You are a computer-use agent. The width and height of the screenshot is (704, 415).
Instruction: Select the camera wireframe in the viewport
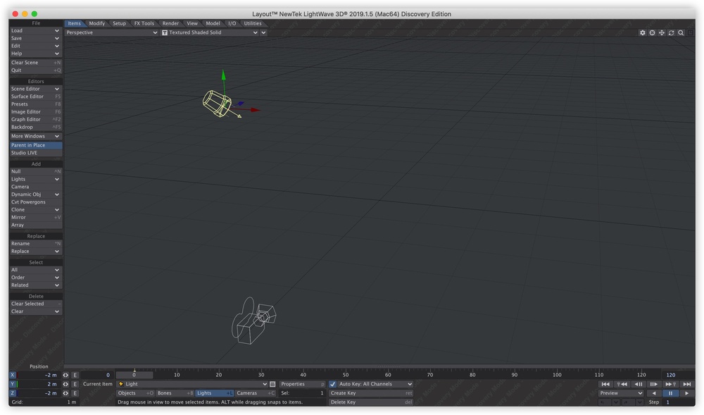[x=253, y=321]
